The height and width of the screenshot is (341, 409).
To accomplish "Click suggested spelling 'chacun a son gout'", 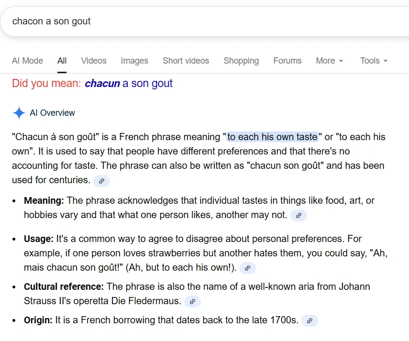I will pos(129,84).
